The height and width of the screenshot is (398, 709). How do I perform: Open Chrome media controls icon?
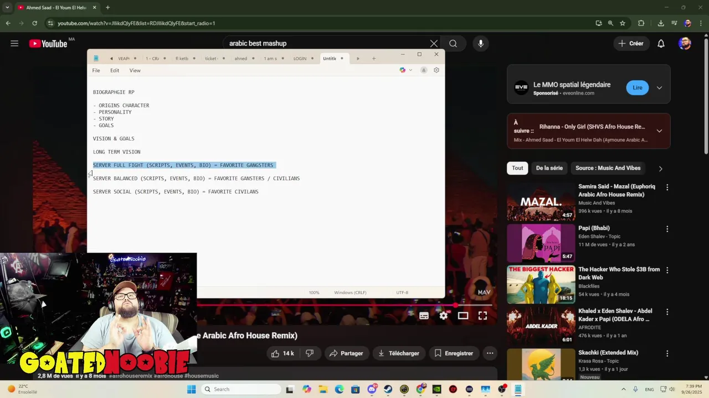pyautogui.click(x=674, y=23)
